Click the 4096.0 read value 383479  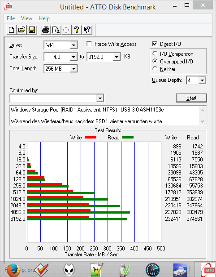tap(194, 212)
